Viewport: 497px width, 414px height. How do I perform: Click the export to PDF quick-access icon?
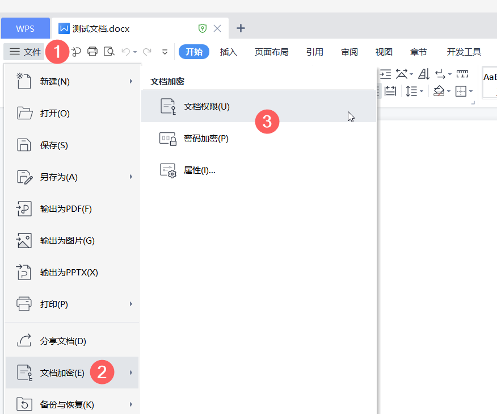click(76, 52)
